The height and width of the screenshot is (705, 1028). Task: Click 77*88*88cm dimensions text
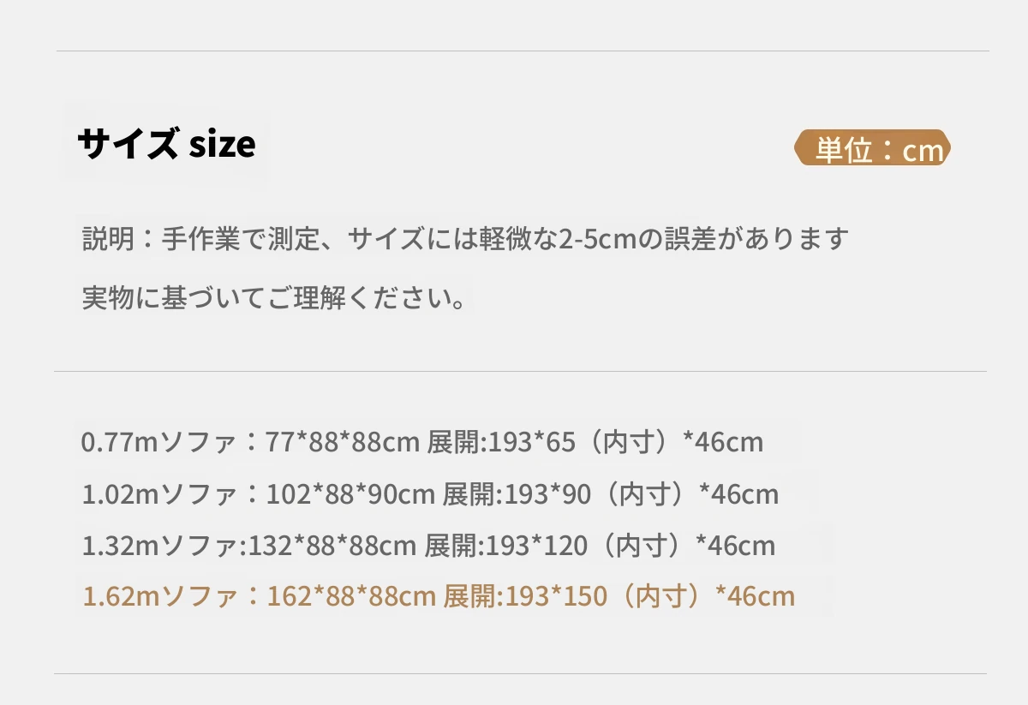[342, 442]
